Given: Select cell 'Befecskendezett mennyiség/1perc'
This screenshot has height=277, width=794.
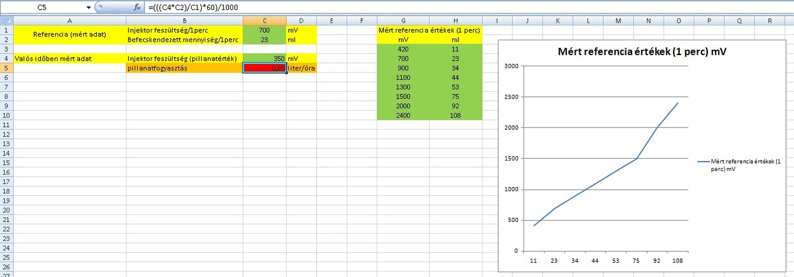Looking at the screenshot, I should [184, 39].
